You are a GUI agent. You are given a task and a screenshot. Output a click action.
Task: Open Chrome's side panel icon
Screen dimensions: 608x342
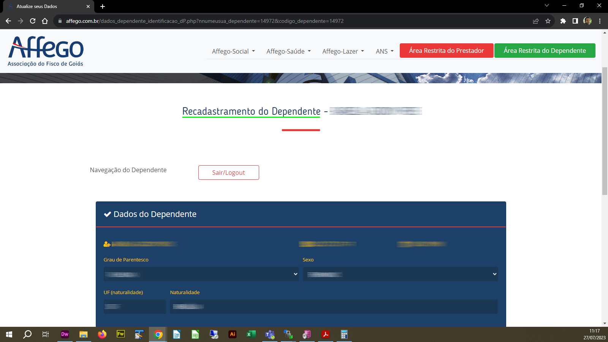pyautogui.click(x=575, y=21)
